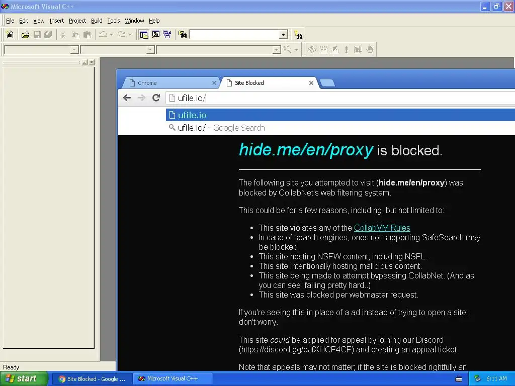Expand the WizardBar filter combo box
Image resolution: width=515 pixels, height=386 pixels.
tap(150, 50)
